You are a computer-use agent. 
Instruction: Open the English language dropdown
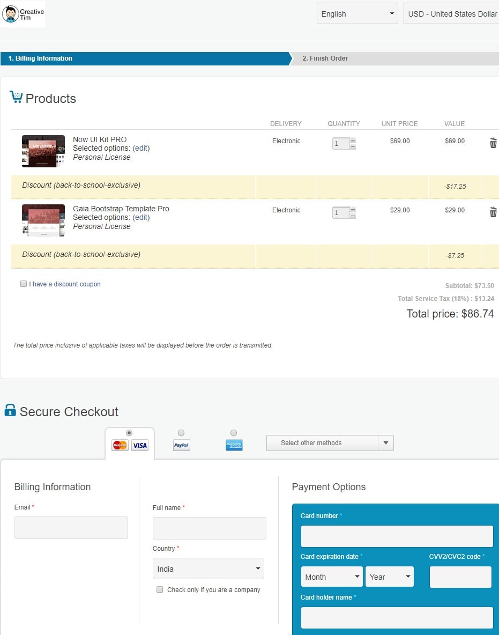(358, 14)
